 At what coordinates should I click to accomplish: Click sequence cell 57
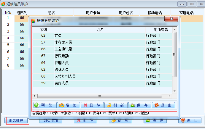pos(43,42)
